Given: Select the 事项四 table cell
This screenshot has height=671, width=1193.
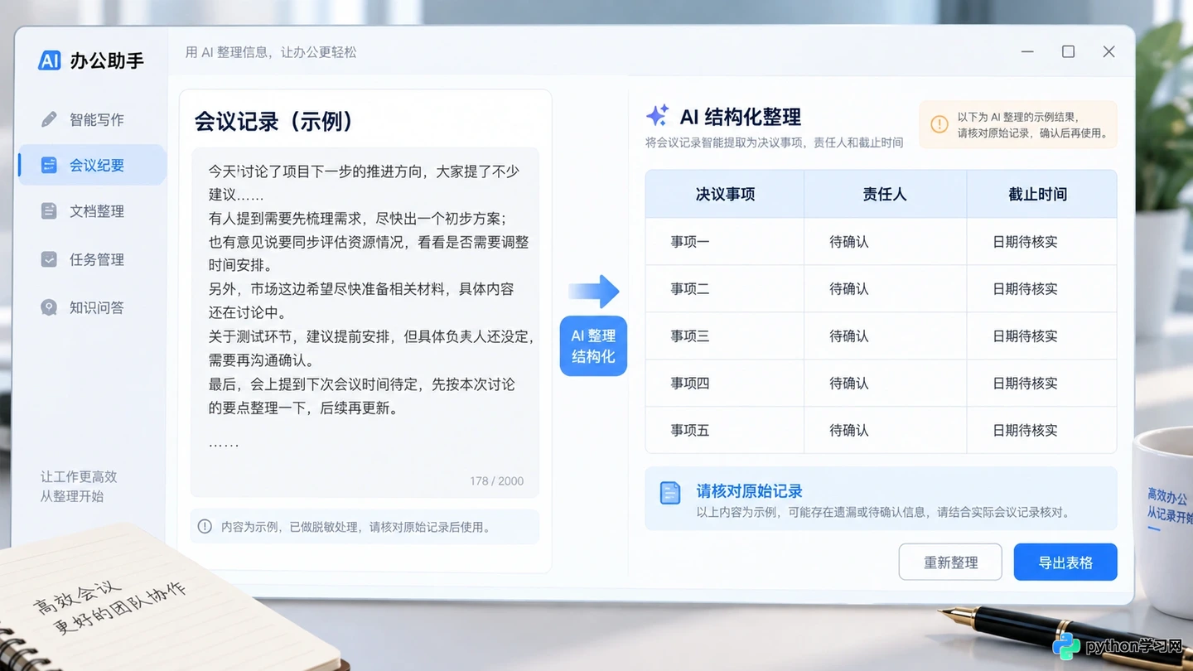Looking at the screenshot, I should (725, 384).
